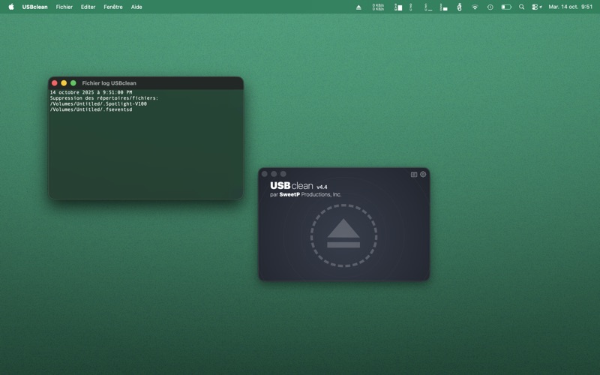Open the Fichier menu

[64, 7]
